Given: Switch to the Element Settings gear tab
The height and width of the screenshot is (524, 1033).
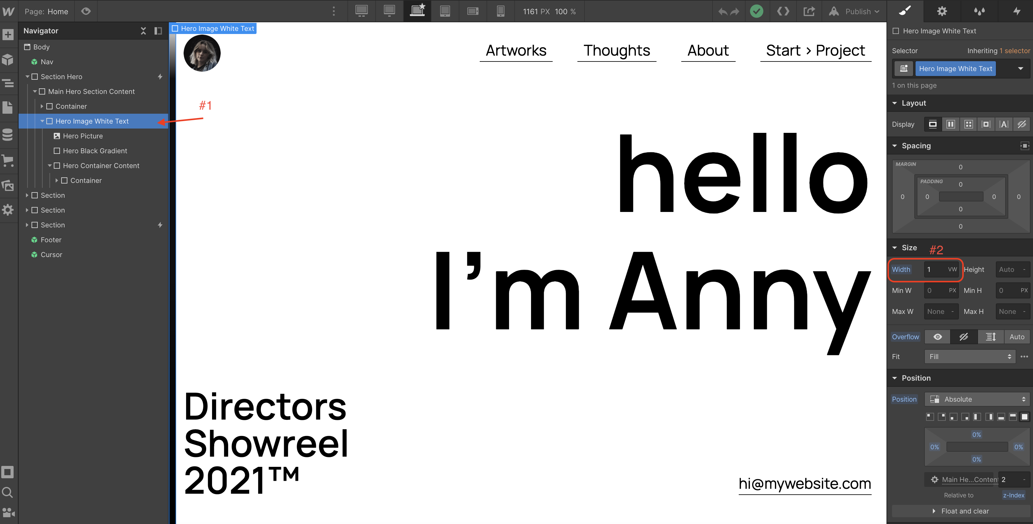Looking at the screenshot, I should pos(942,11).
